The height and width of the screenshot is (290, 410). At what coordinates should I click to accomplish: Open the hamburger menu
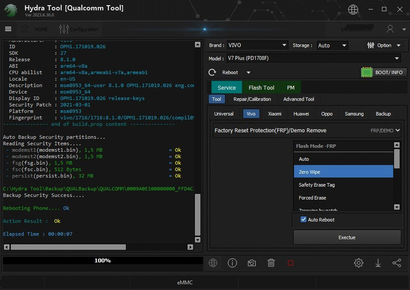click(x=8, y=29)
